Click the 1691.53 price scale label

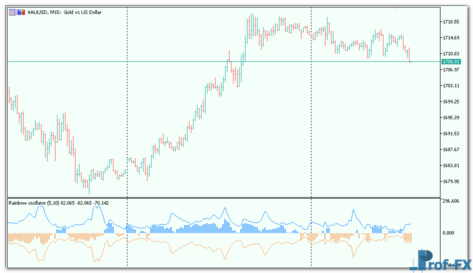(450, 134)
